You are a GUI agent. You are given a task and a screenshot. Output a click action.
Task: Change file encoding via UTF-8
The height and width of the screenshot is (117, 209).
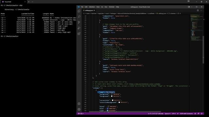[173, 114]
